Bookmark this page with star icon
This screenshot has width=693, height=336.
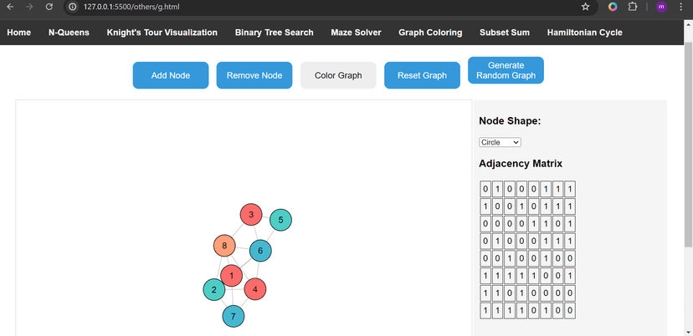[x=585, y=7]
